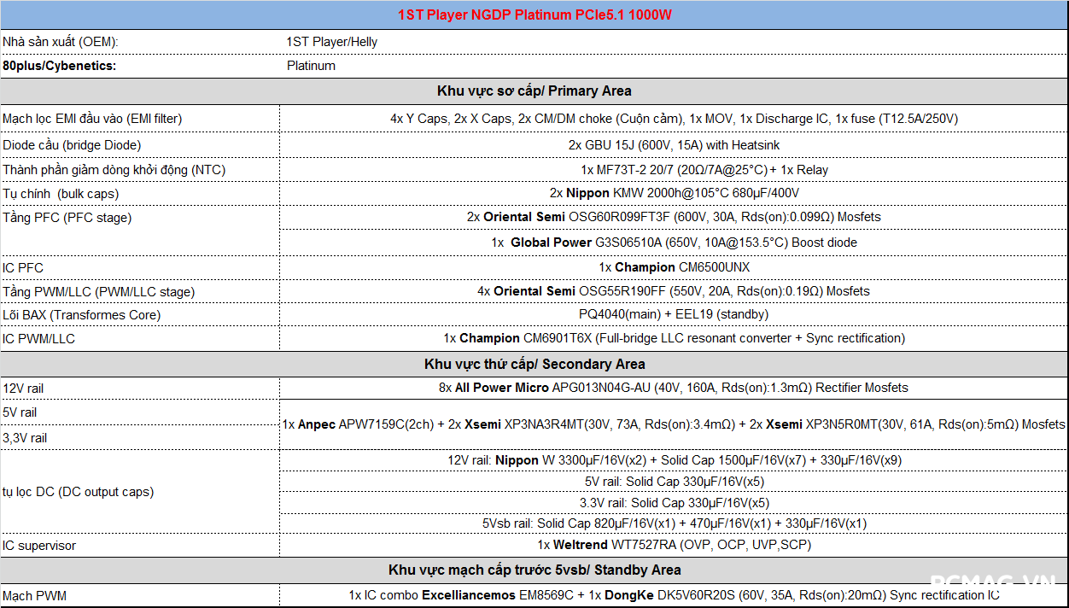The image size is (1069, 608).
Task: Click the Secondary Area section header
Action: click(534, 364)
